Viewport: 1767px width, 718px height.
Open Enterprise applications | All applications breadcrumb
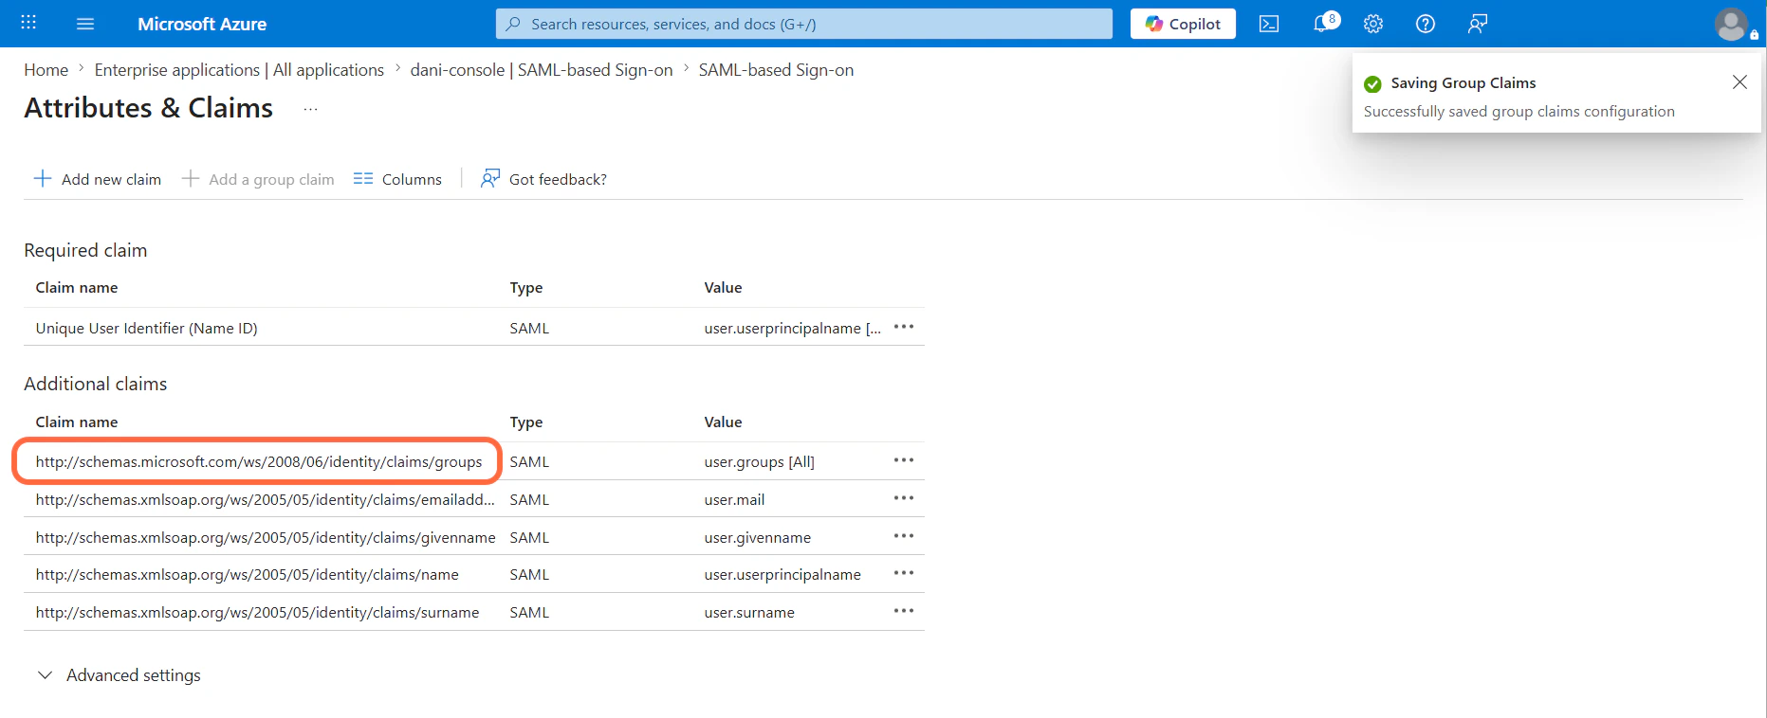tap(239, 70)
